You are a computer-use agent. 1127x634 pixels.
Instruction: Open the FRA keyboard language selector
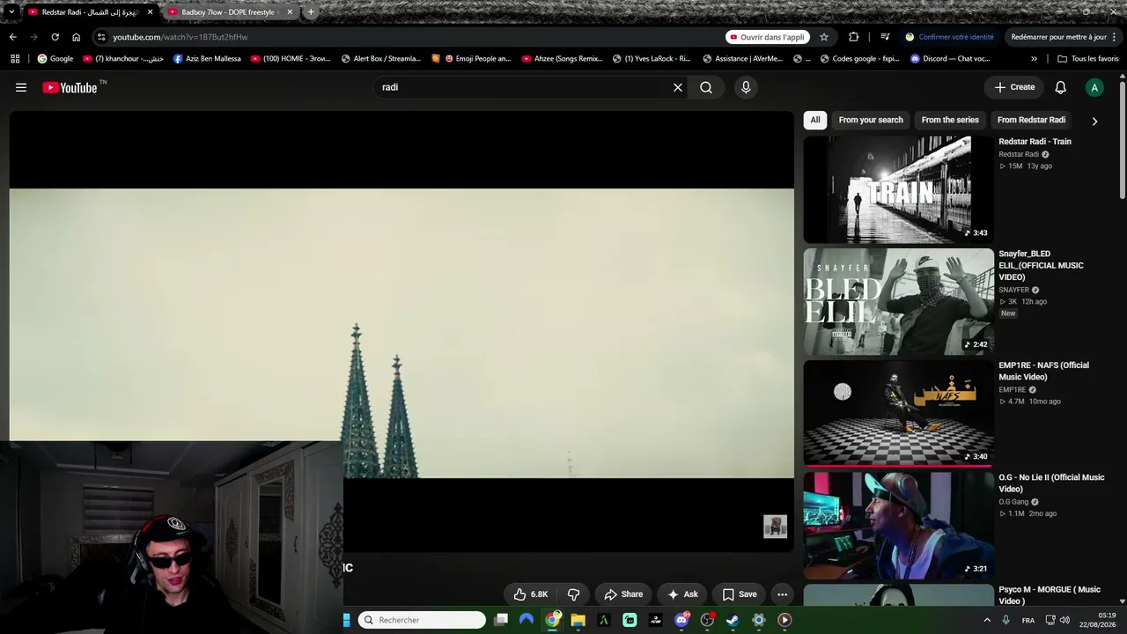(x=1028, y=621)
